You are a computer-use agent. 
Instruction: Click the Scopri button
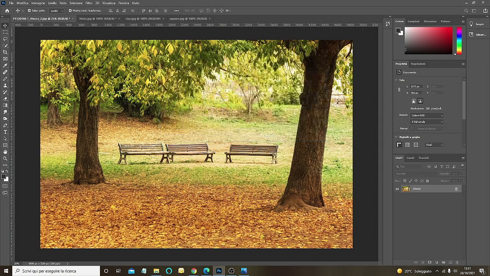[x=477, y=24]
